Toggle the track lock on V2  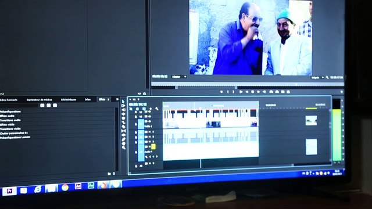coord(136,116)
